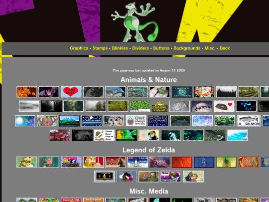Select the planet Earth stamp
The image size is (269, 202).
coord(182,92)
